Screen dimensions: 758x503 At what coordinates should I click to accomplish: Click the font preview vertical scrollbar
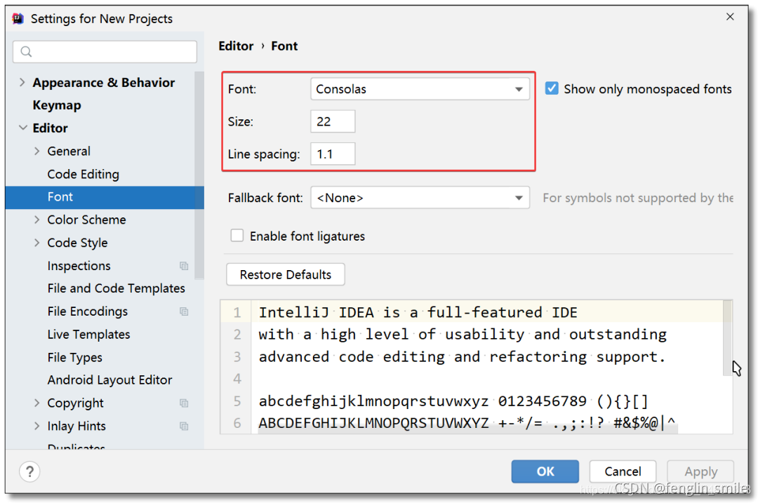click(x=727, y=338)
